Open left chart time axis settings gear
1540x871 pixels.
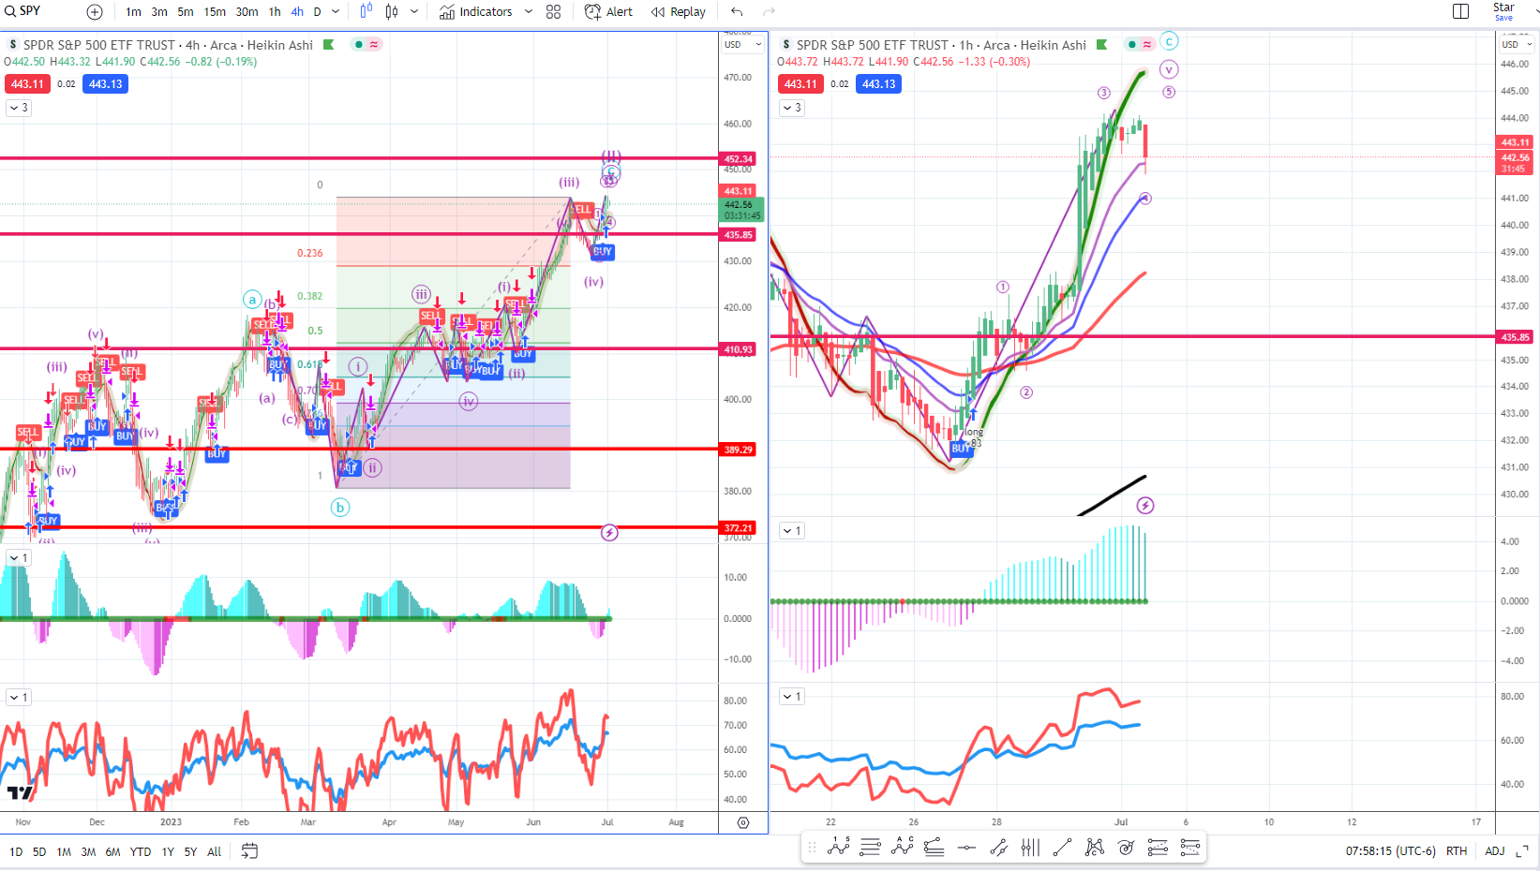click(x=743, y=823)
